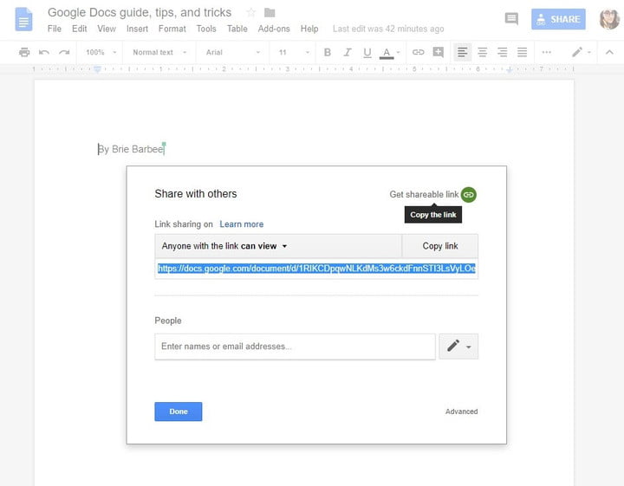Open the Advanced sharing settings
This screenshot has height=486, width=624.
click(461, 411)
